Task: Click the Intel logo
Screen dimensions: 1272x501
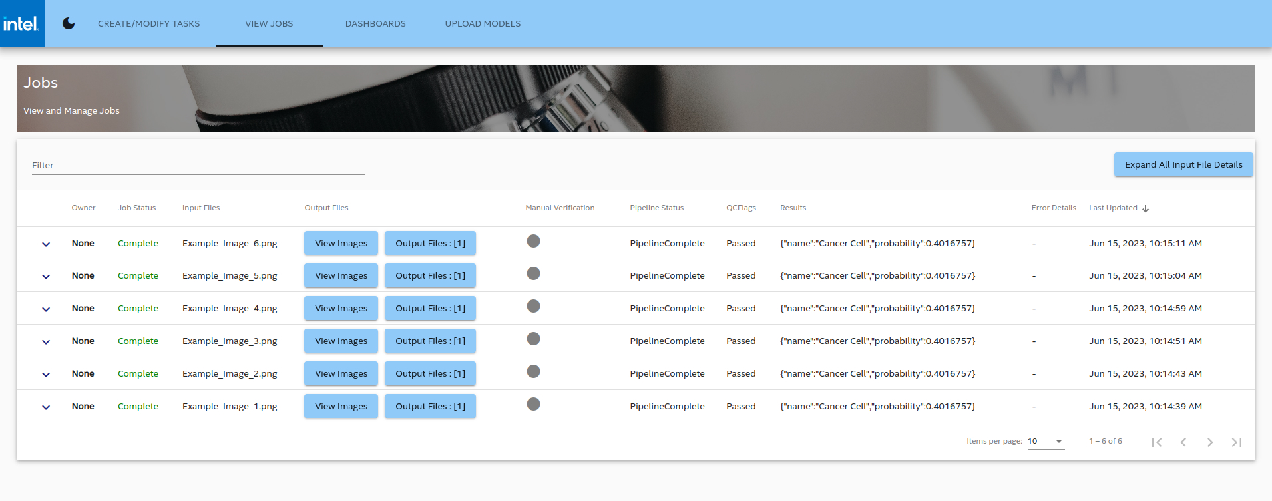Action: pyautogui.click(x=22, y=23)
